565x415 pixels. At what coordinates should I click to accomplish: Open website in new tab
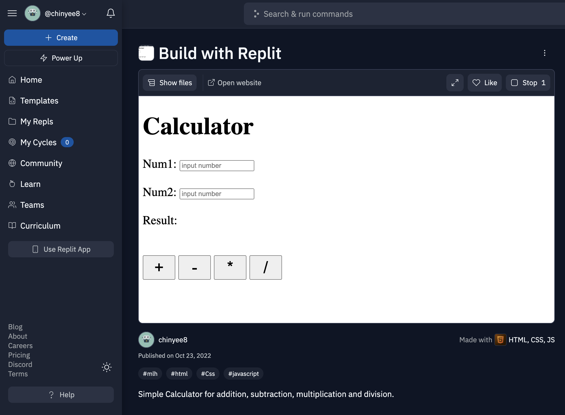tap(234, 83)
